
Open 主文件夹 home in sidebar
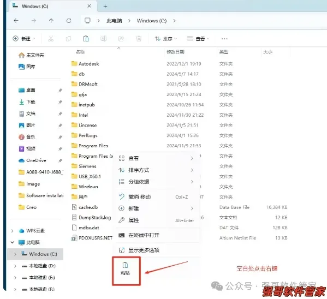(x=31, y=55)
